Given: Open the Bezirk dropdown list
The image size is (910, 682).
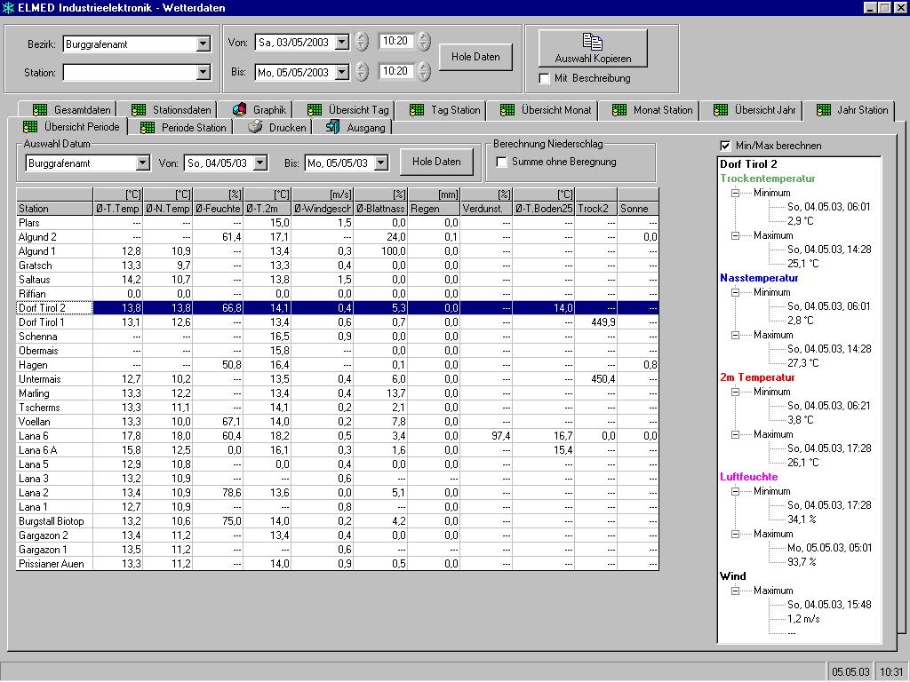Looking at the screenshot, I should pyautogui.click(x=203, y=44).
